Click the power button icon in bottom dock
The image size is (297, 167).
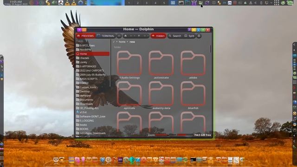coord(56,160)
